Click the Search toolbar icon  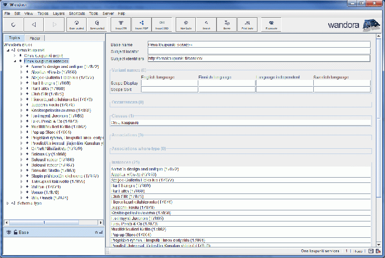pos(206,24)
